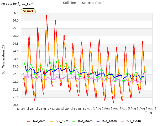Screen dimensions: 168x126
Task: Click the 26.5 y-axis tick label
Action: click(16, 13)
